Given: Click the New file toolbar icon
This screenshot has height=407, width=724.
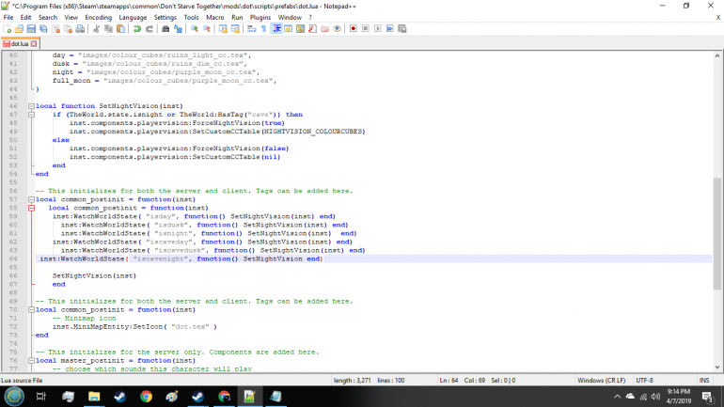Looking at the screenshot, I should (7, 29).
